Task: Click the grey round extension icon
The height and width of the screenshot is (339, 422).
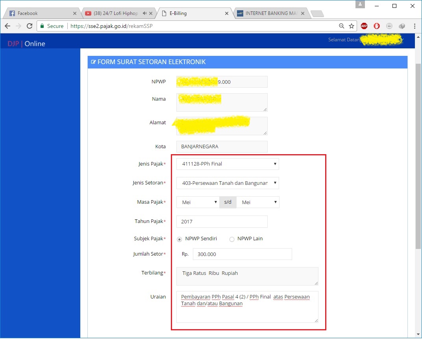Action: 402,26
